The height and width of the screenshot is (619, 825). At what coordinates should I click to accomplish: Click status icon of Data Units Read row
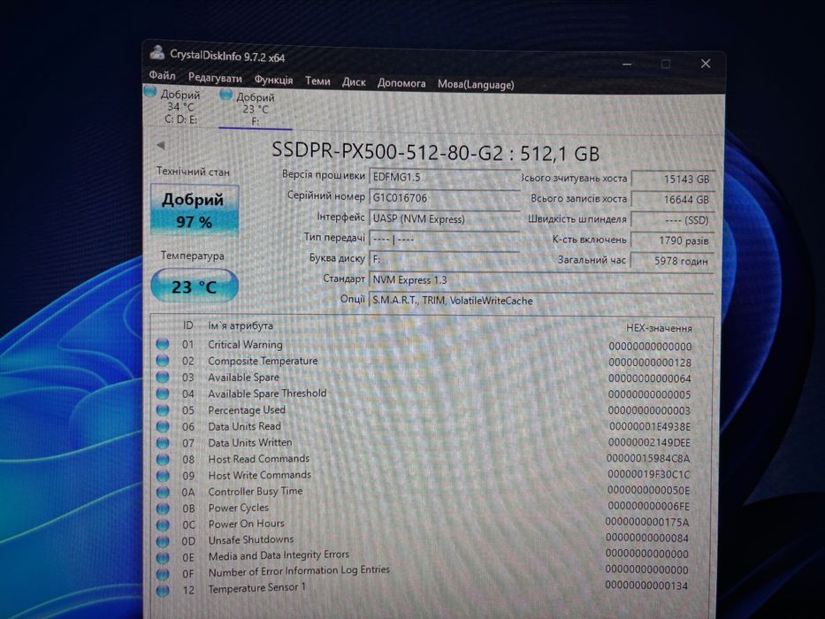163,426
